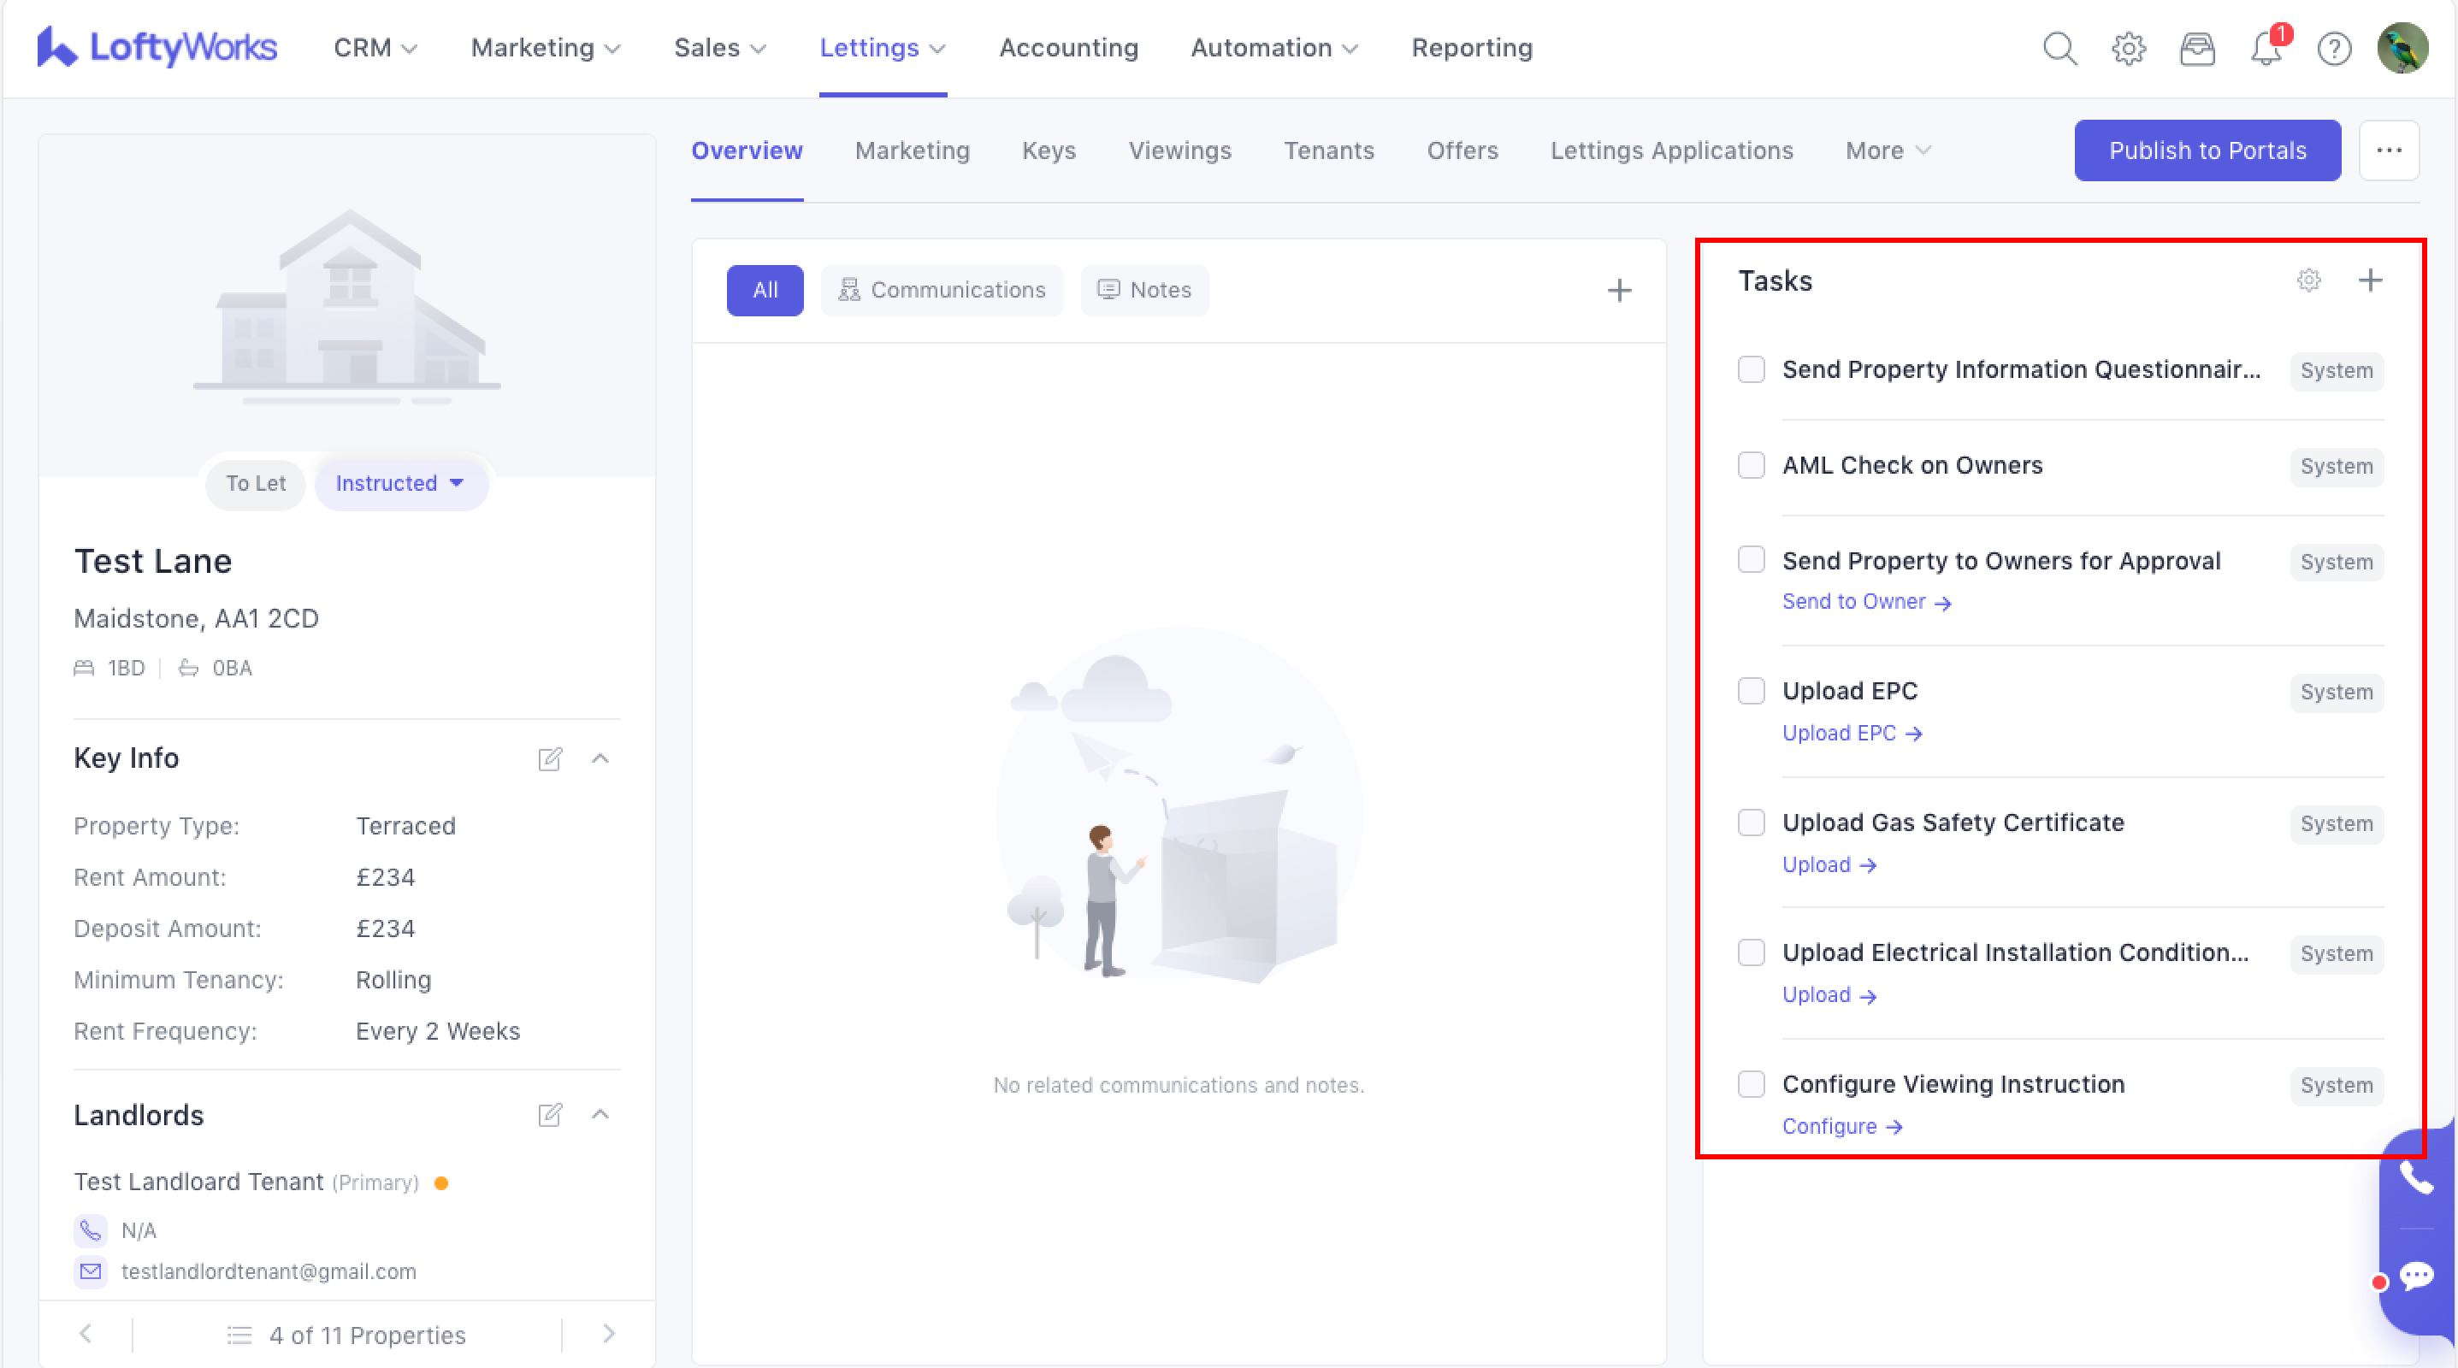Viewport: 2458px width, 1368px height.
Task: Open the settings gear in top navigation
Action: click(2128, 48)
